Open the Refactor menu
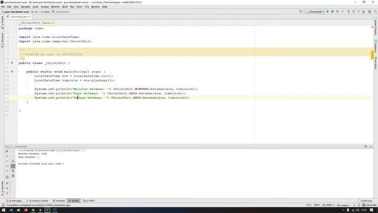The image size is (378, 213). (56, 7)
